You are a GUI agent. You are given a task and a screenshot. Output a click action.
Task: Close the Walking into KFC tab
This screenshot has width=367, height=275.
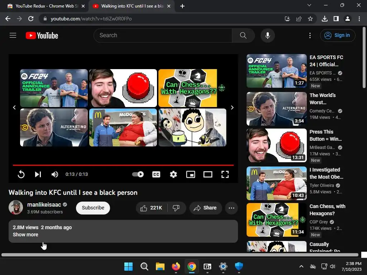(x=169, y=6)
